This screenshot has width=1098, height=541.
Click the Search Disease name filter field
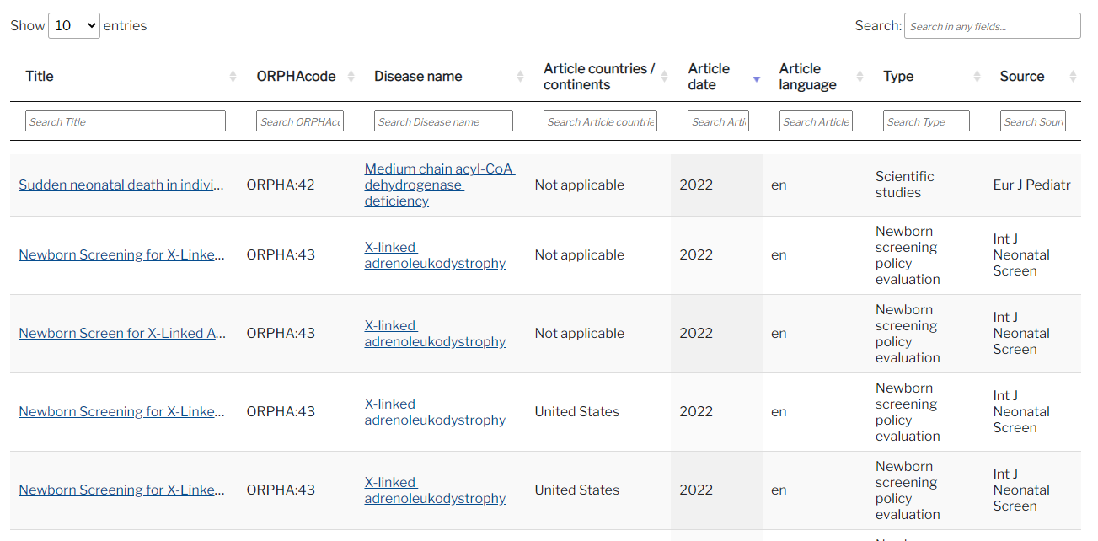443,121
